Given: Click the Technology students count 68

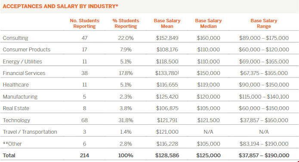Looking at the screenshot, I should coord(84,120).
